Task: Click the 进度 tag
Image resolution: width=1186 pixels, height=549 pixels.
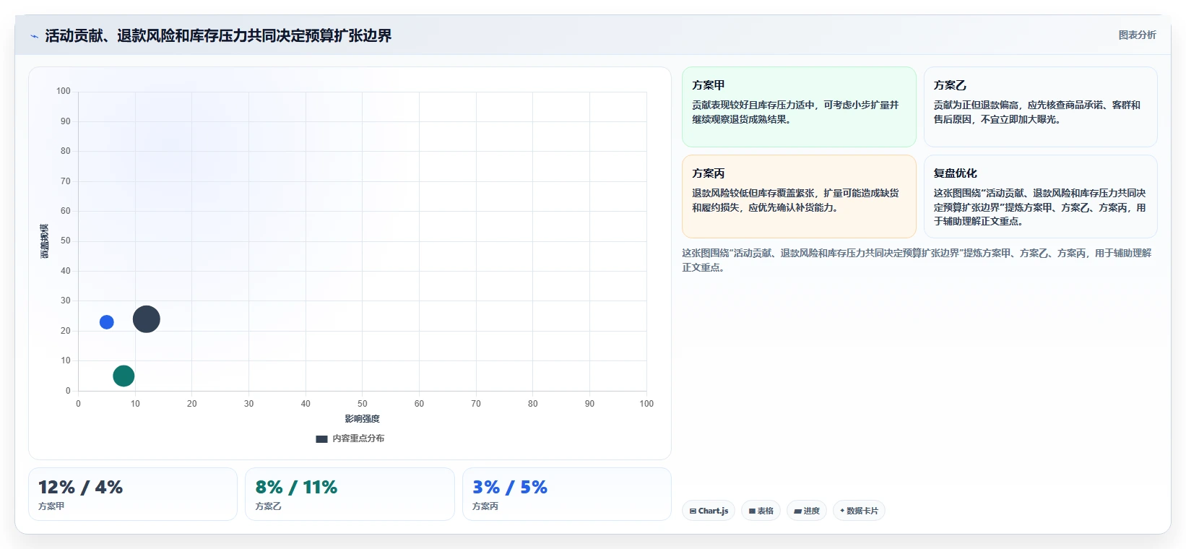Action: click(x=807, y=511)
